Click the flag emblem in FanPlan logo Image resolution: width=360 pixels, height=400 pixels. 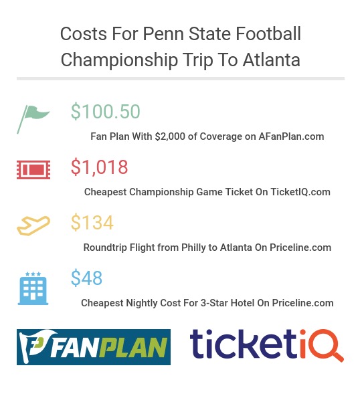[34, 346]
